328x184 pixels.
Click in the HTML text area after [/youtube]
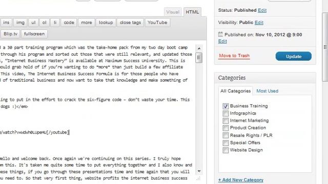(x=70, y=132)
